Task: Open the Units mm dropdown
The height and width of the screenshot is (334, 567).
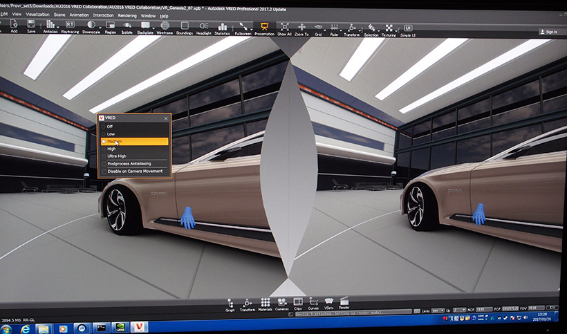Action: 438,310
